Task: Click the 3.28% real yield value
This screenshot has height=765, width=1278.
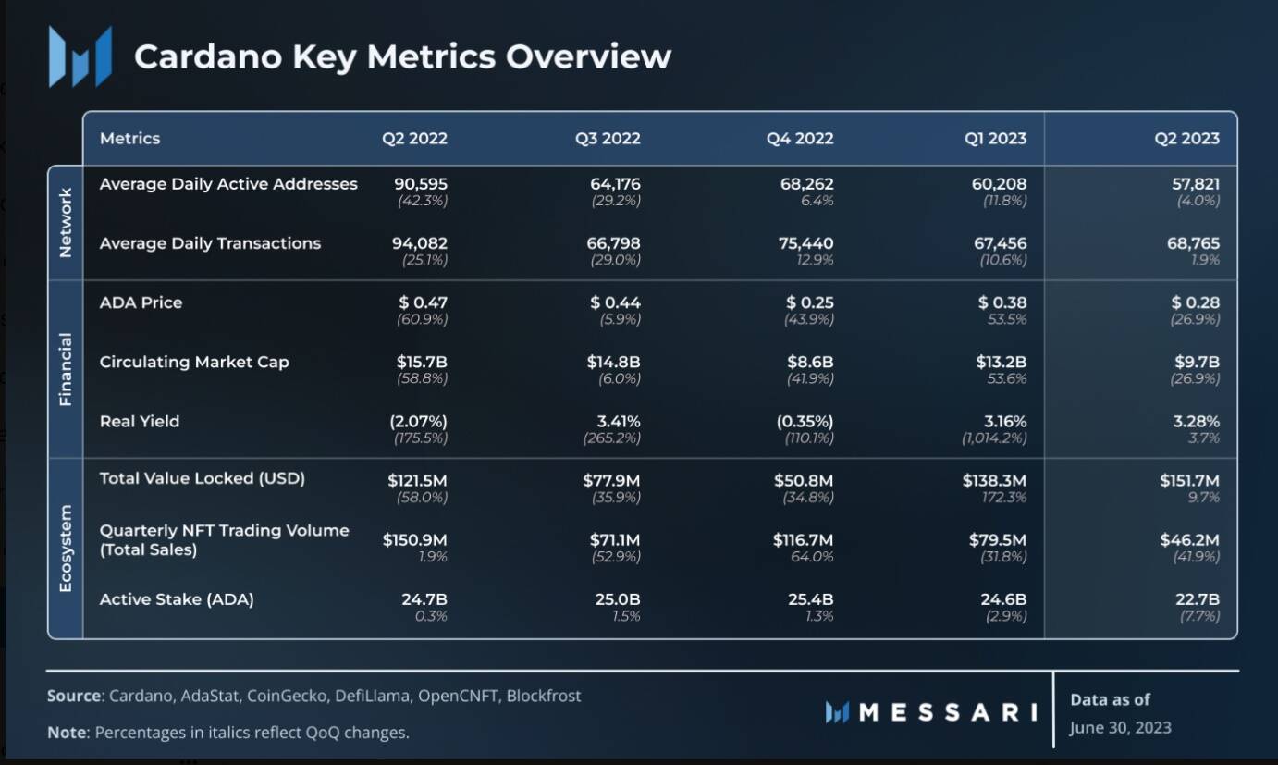Action: coord(1197,421)
